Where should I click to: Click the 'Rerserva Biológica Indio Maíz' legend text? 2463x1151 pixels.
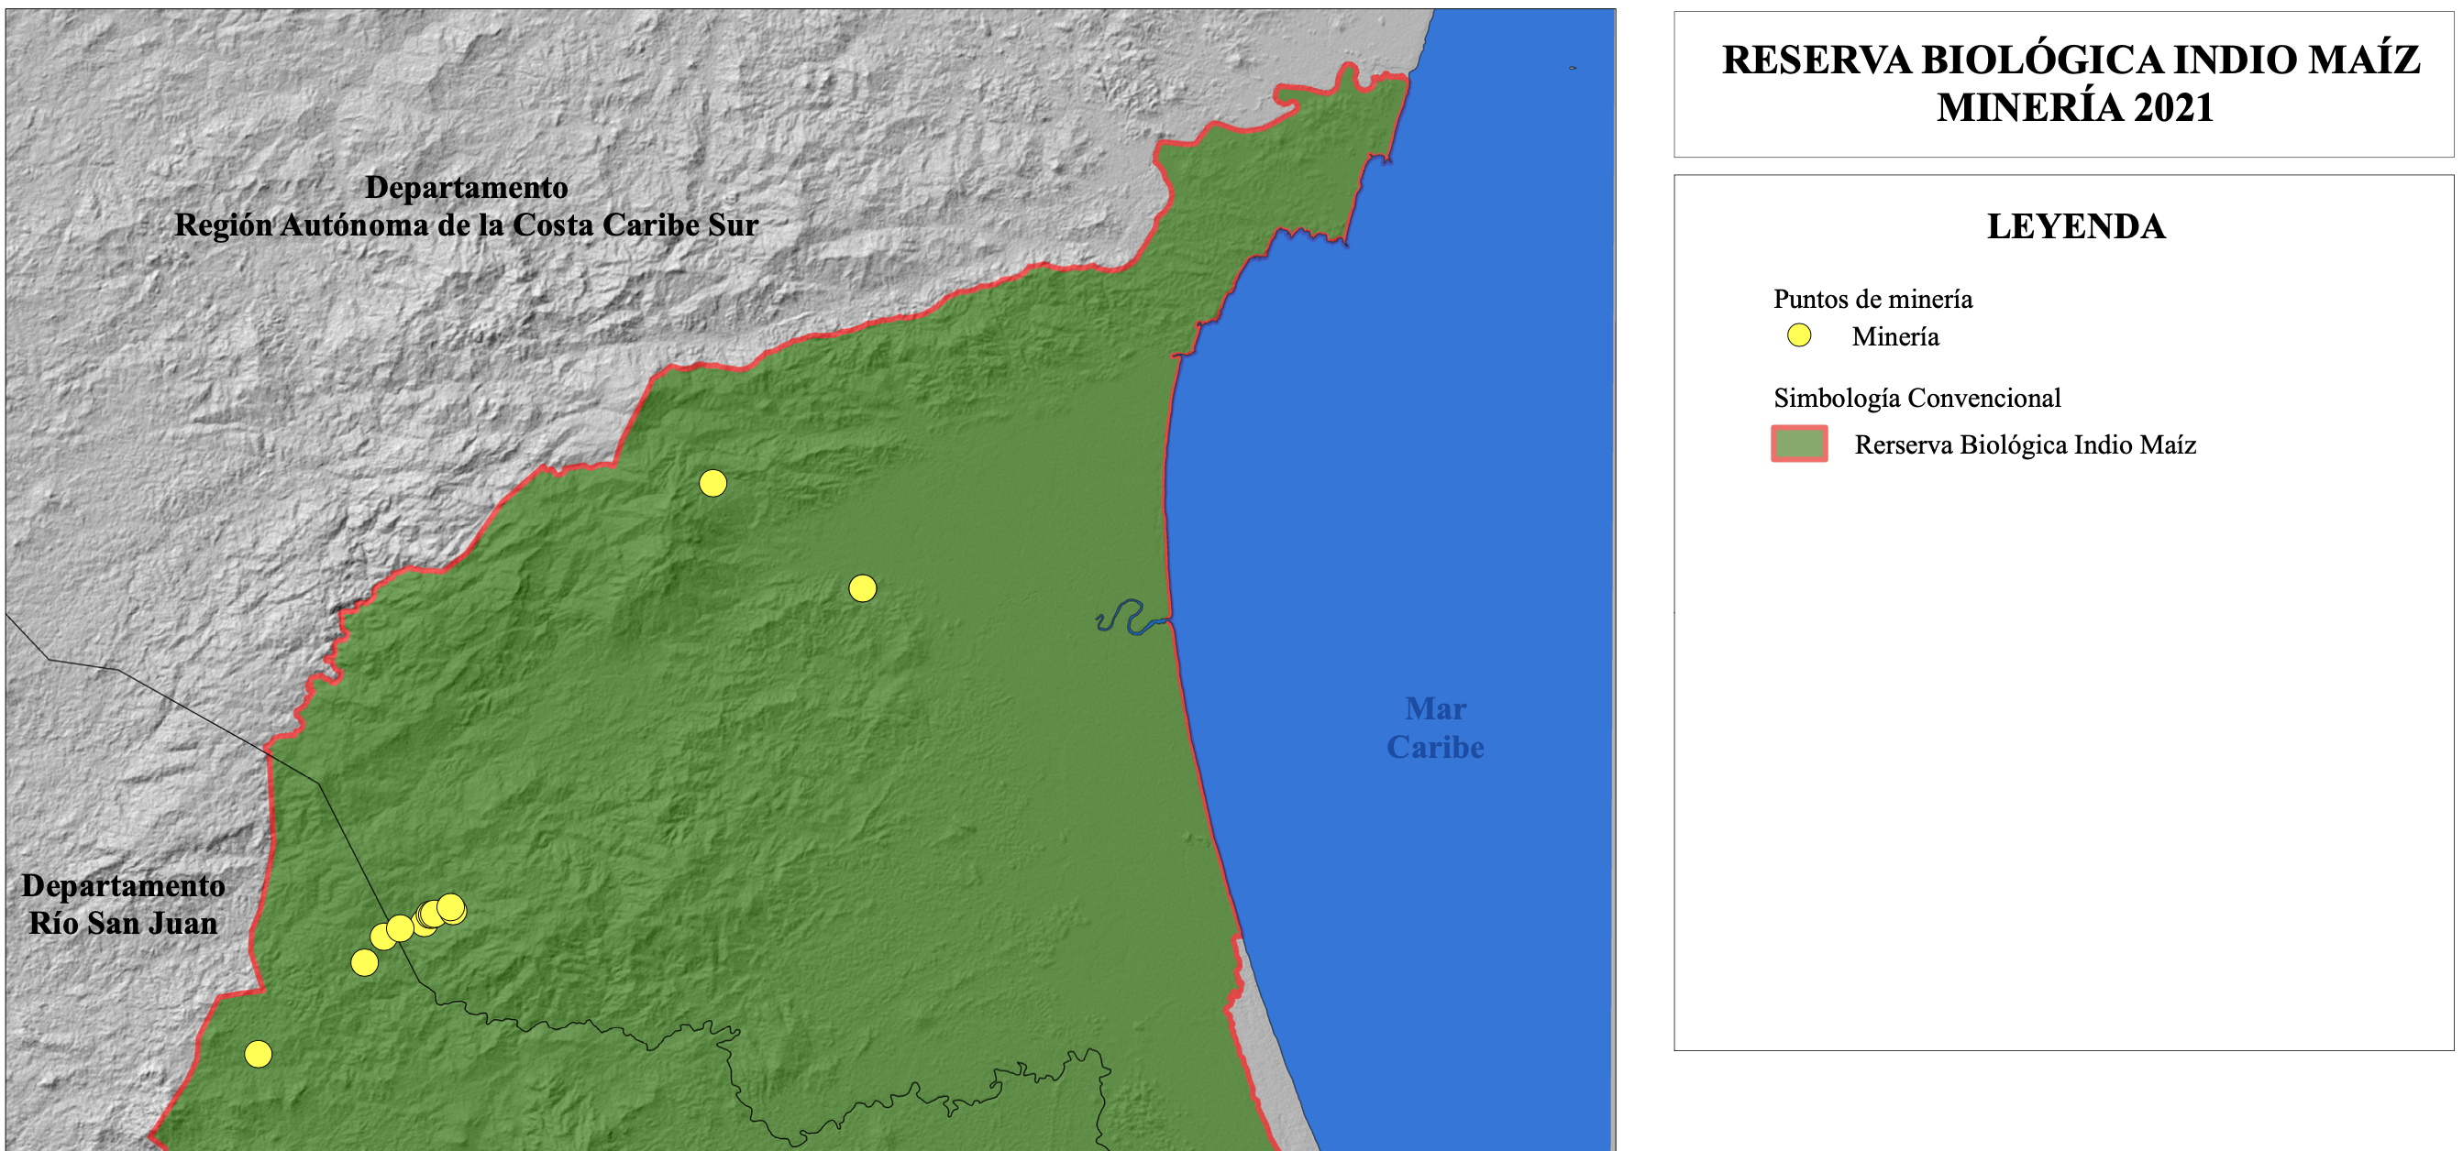point(2025,445)
